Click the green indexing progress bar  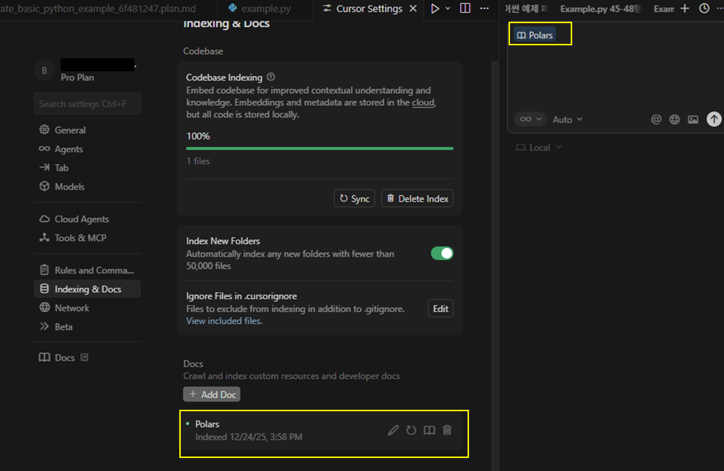[320, 148]
